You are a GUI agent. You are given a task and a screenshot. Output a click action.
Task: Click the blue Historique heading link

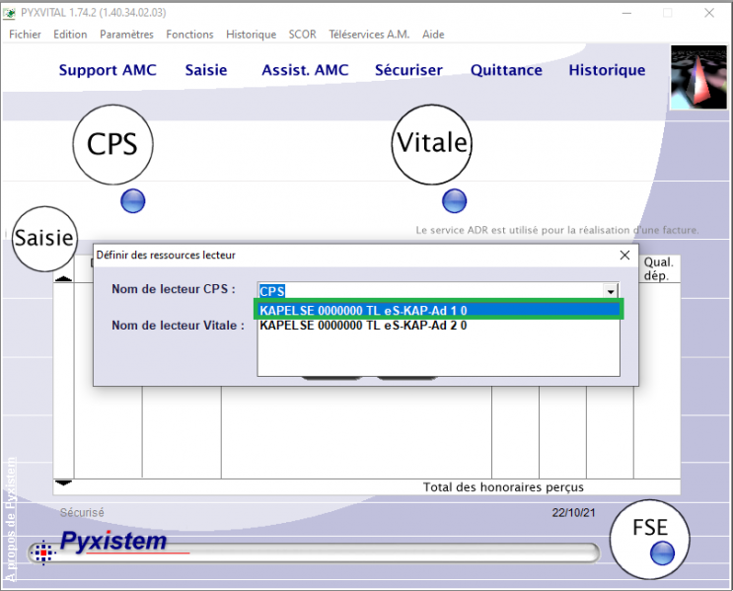click(x=607, y=70)
